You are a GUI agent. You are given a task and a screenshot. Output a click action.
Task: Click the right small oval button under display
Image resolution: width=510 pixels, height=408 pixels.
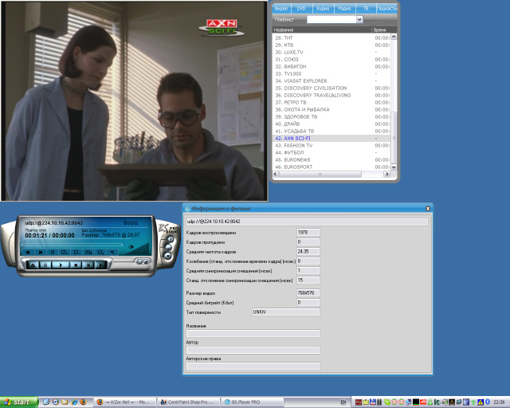click(146, 261)
